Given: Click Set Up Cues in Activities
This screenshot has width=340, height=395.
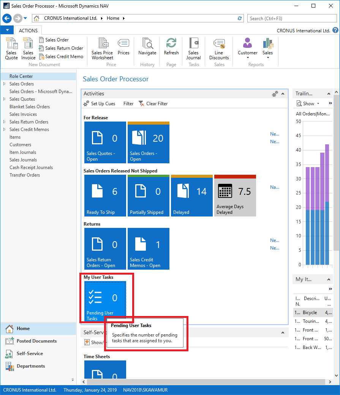Looking at the screenshot, I should coord(100,104).
